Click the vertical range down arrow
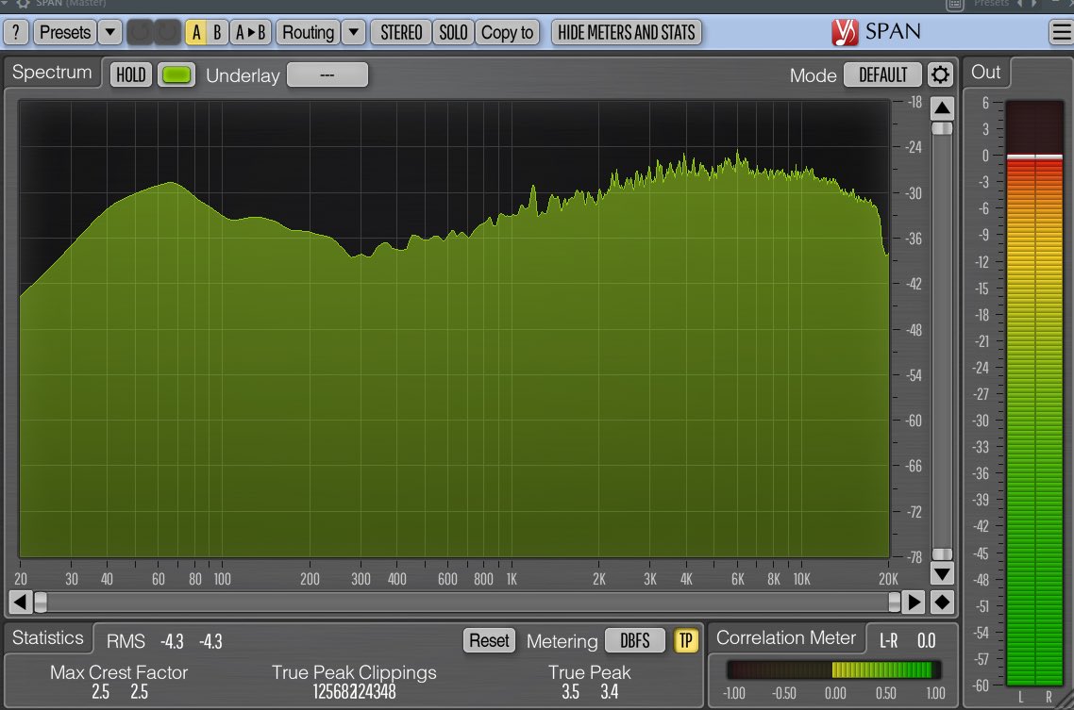Viewport: 1074px width, 710px height. click(943, 573)
